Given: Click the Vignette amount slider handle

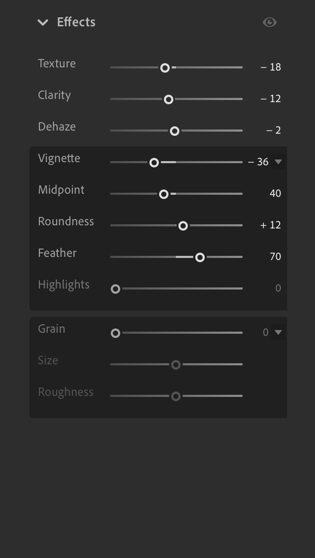Looking at the screenshot, I should [154, 162].
